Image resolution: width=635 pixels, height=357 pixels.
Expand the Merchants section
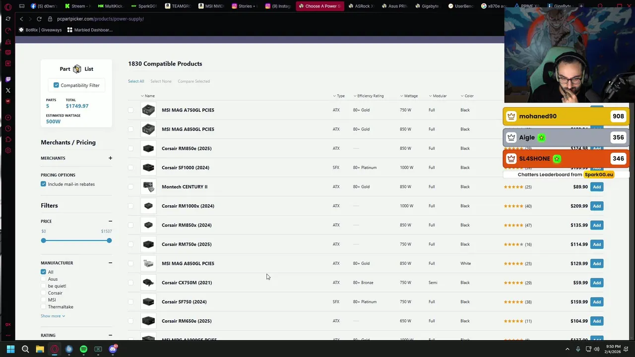point(110,158)
